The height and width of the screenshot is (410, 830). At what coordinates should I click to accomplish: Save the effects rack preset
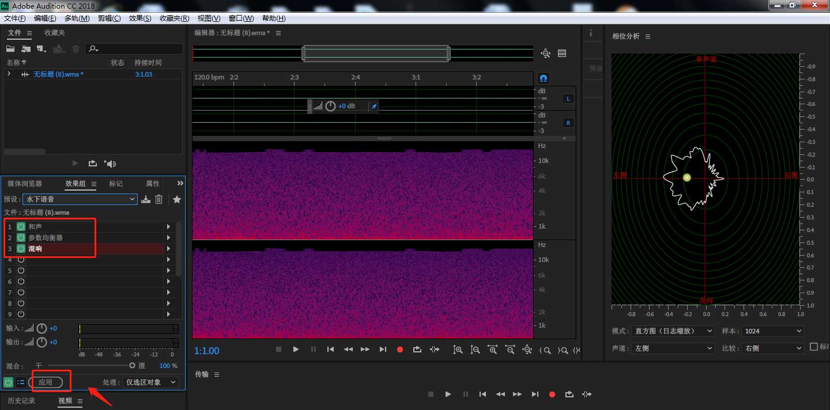[146, 199]
